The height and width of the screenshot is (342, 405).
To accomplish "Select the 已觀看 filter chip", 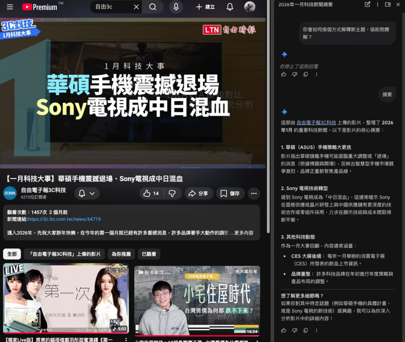I will click(149, 254).
